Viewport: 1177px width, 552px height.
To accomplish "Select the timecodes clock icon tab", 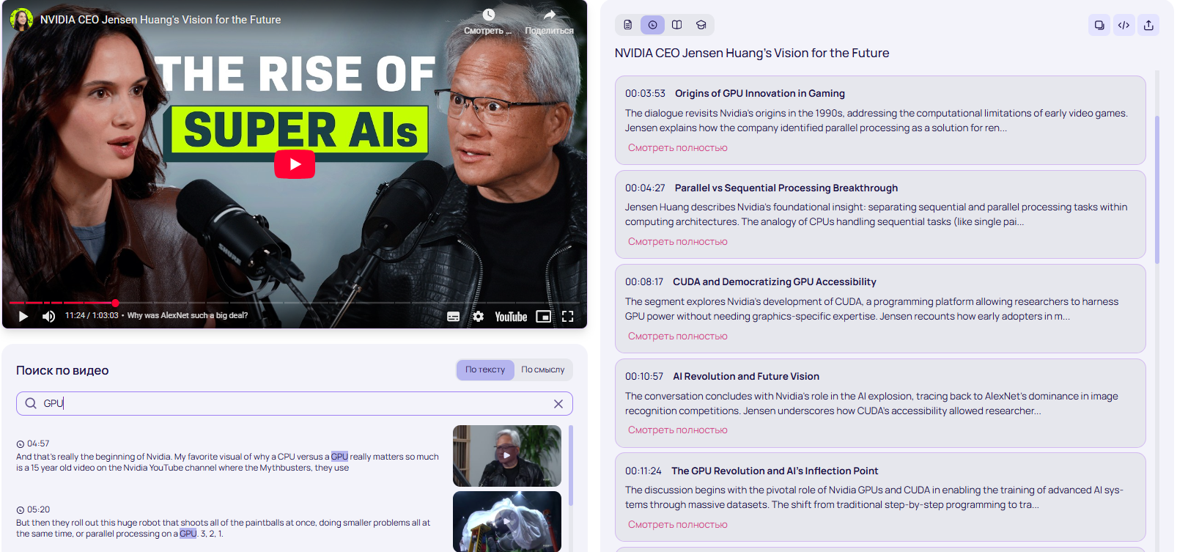I will [x=652, y=25].
